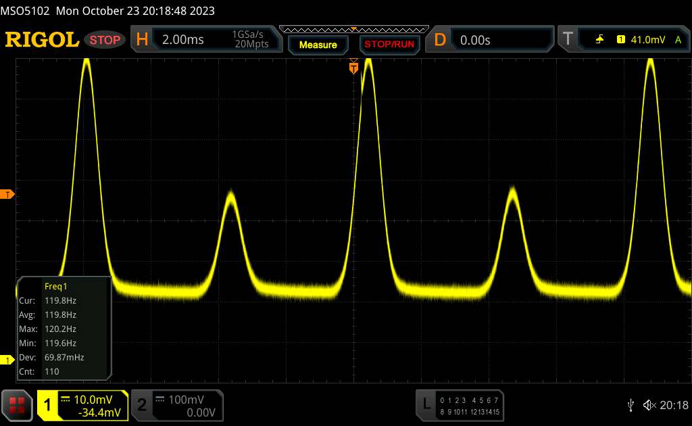Viewport: 692px width, 426px height.
Task: Open the function navigation grid icon
Action: pyautogui.click(x=18, y=405)
